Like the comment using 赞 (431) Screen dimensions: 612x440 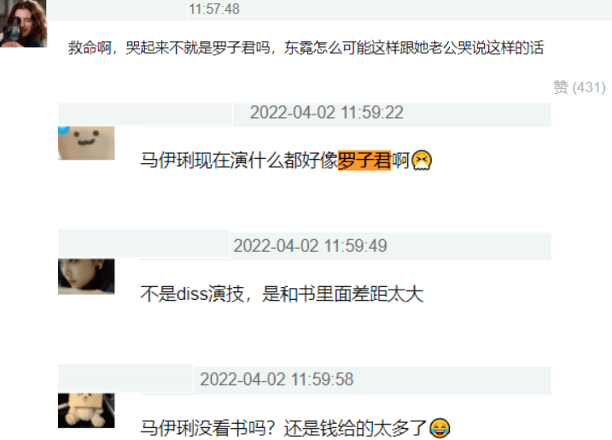click(x=580, y=87)
